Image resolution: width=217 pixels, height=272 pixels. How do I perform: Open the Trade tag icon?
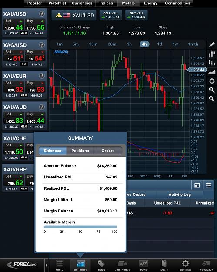click(101, 265)
